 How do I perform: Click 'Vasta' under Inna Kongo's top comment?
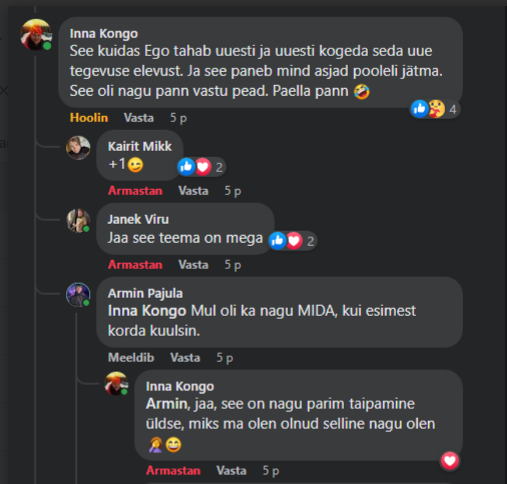click(x=138, y=118)
